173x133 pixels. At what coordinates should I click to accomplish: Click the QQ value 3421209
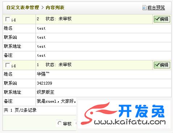[x=45, y=83]
